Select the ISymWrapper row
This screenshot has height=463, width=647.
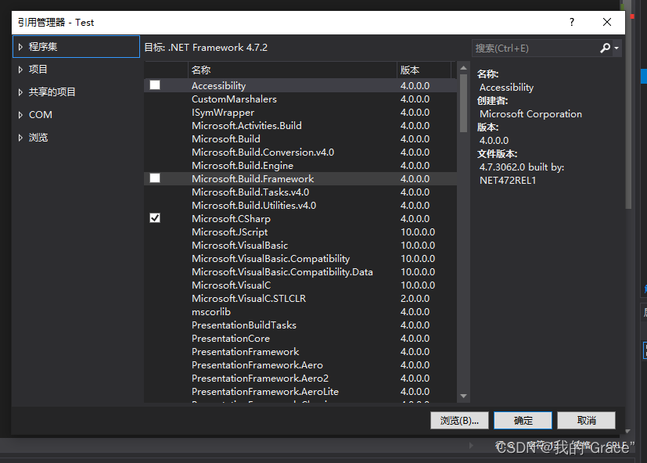click(x=300, y=113)
